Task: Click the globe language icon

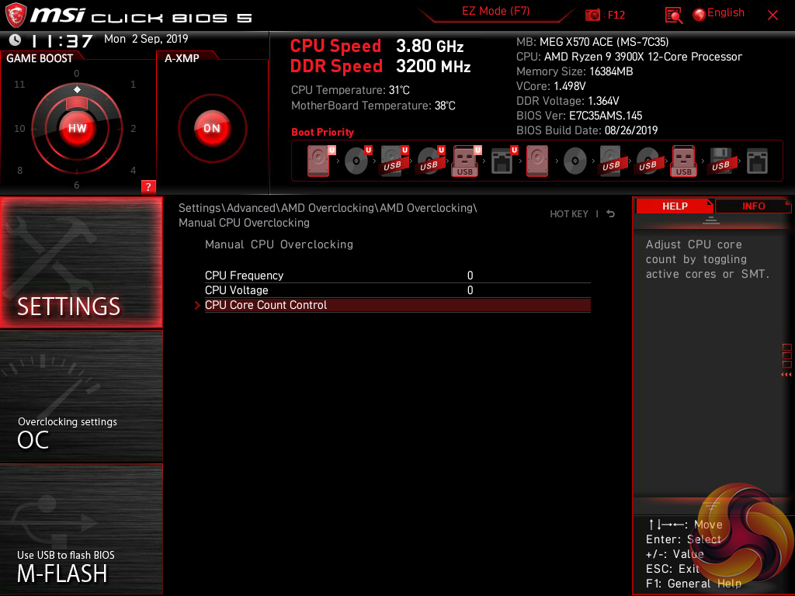Action: pos(700,15)
